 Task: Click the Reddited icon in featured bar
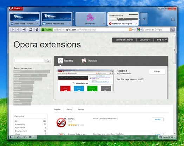point(60,61)
